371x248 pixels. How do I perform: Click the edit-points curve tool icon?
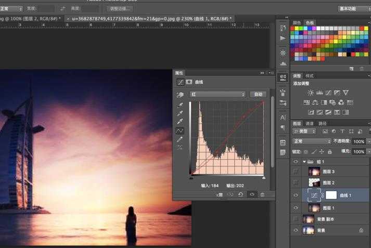click(180, 130)
